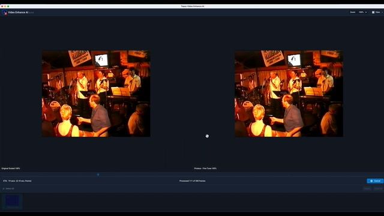Viewport: 384px width, 216px height.
Task: Click the View layout icon
Action: [x=373, y=12]
